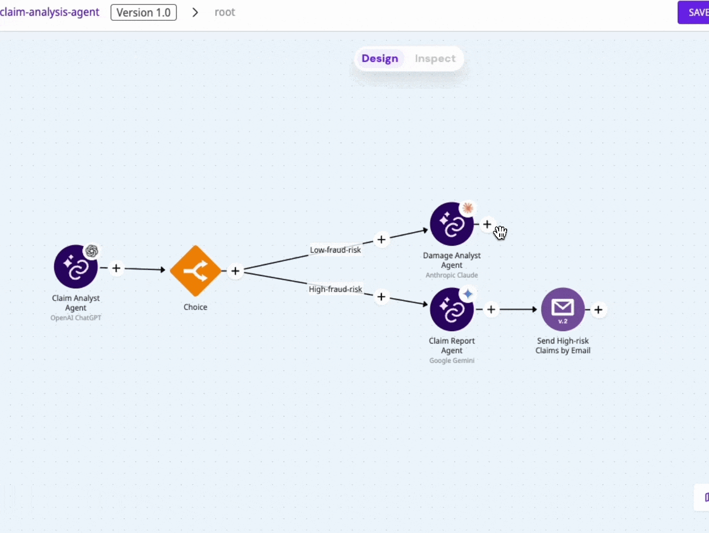Open the Version 1.0 selector
Image resolution: width=709 pixels, height=533 pixels.
point(144,12)
